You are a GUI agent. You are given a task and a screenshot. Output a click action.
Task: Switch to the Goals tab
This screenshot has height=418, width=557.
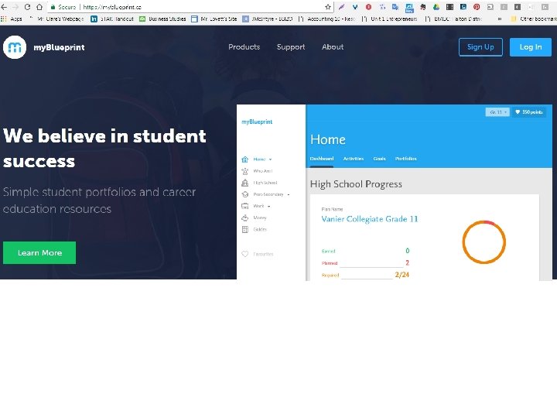pos(379,159)
